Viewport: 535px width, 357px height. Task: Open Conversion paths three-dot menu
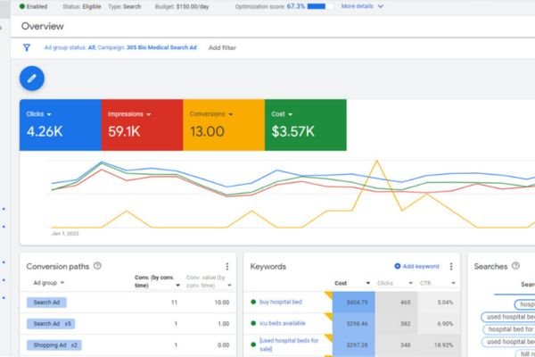pyautogui.click(x=226, y=267)
